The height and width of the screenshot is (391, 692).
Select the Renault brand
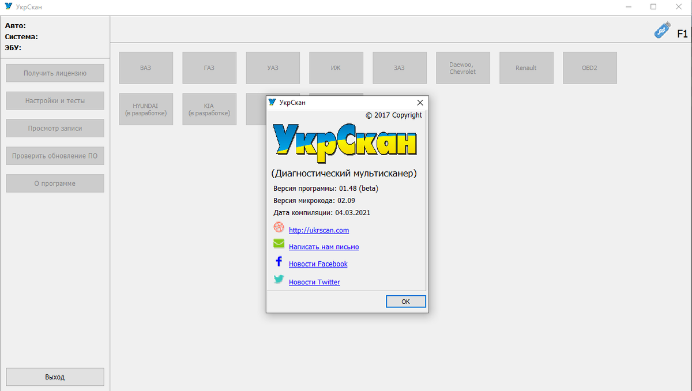(526, 67)
